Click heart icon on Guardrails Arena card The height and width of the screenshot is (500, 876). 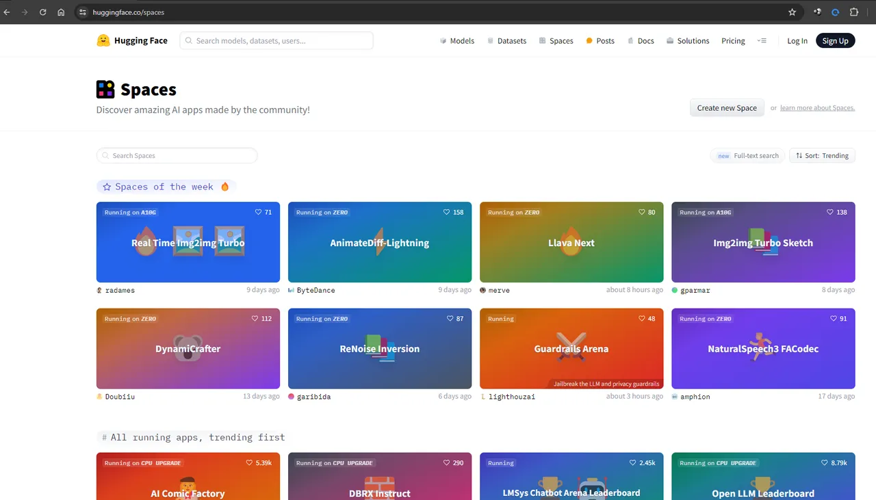point(642,319)
